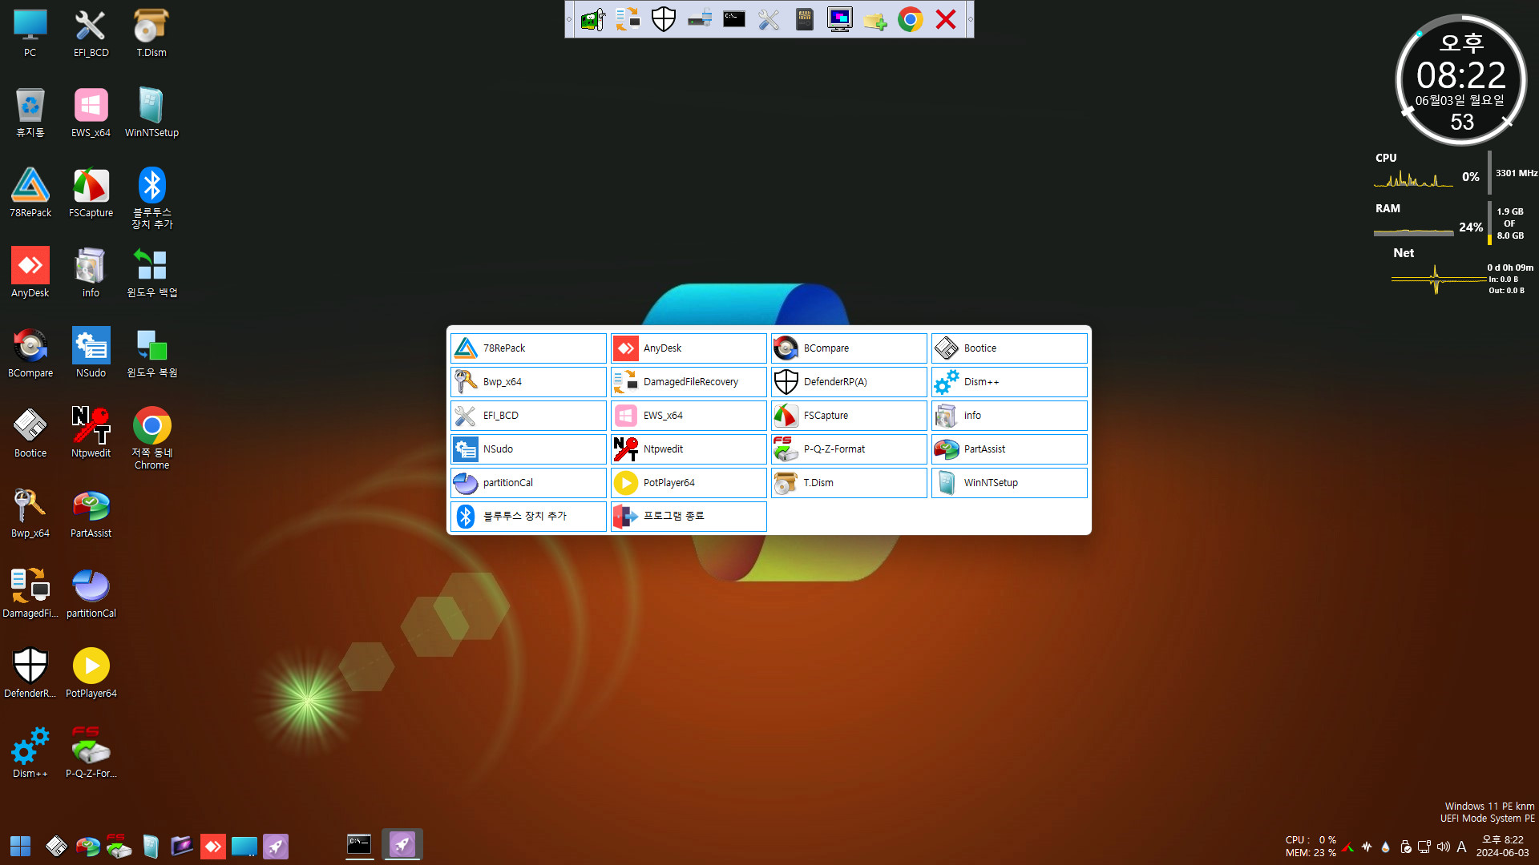Image resolution: width=1539 pixels, height=865 pixels.
Task: Open the drive with padlock icon in top dock
Action: (x=699, y=19)
